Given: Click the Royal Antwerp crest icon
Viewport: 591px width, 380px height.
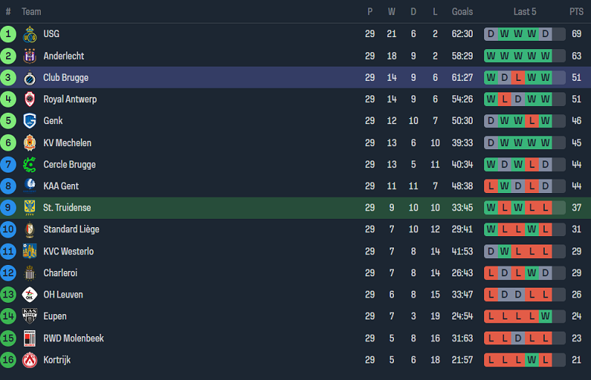Looking at the screenshot, I should (30, 99).
